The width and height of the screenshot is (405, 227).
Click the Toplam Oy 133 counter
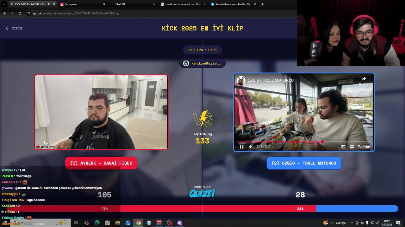point(202,138)
